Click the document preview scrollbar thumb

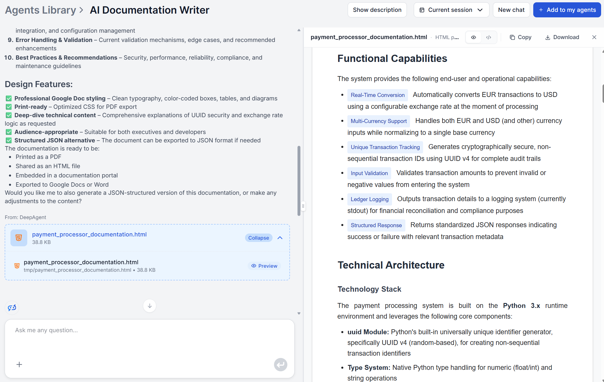tap(603, 93)
